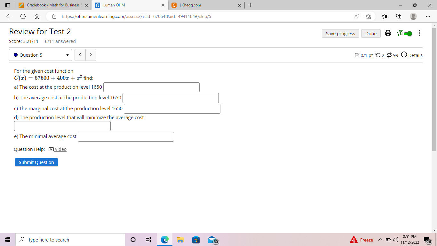Click the answer box for part a
The image size is (437, 246).
tap(151, 87)
